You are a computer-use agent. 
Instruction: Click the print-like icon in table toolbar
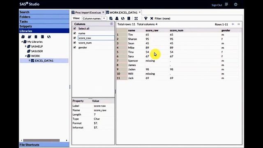[x=117, y=18]
